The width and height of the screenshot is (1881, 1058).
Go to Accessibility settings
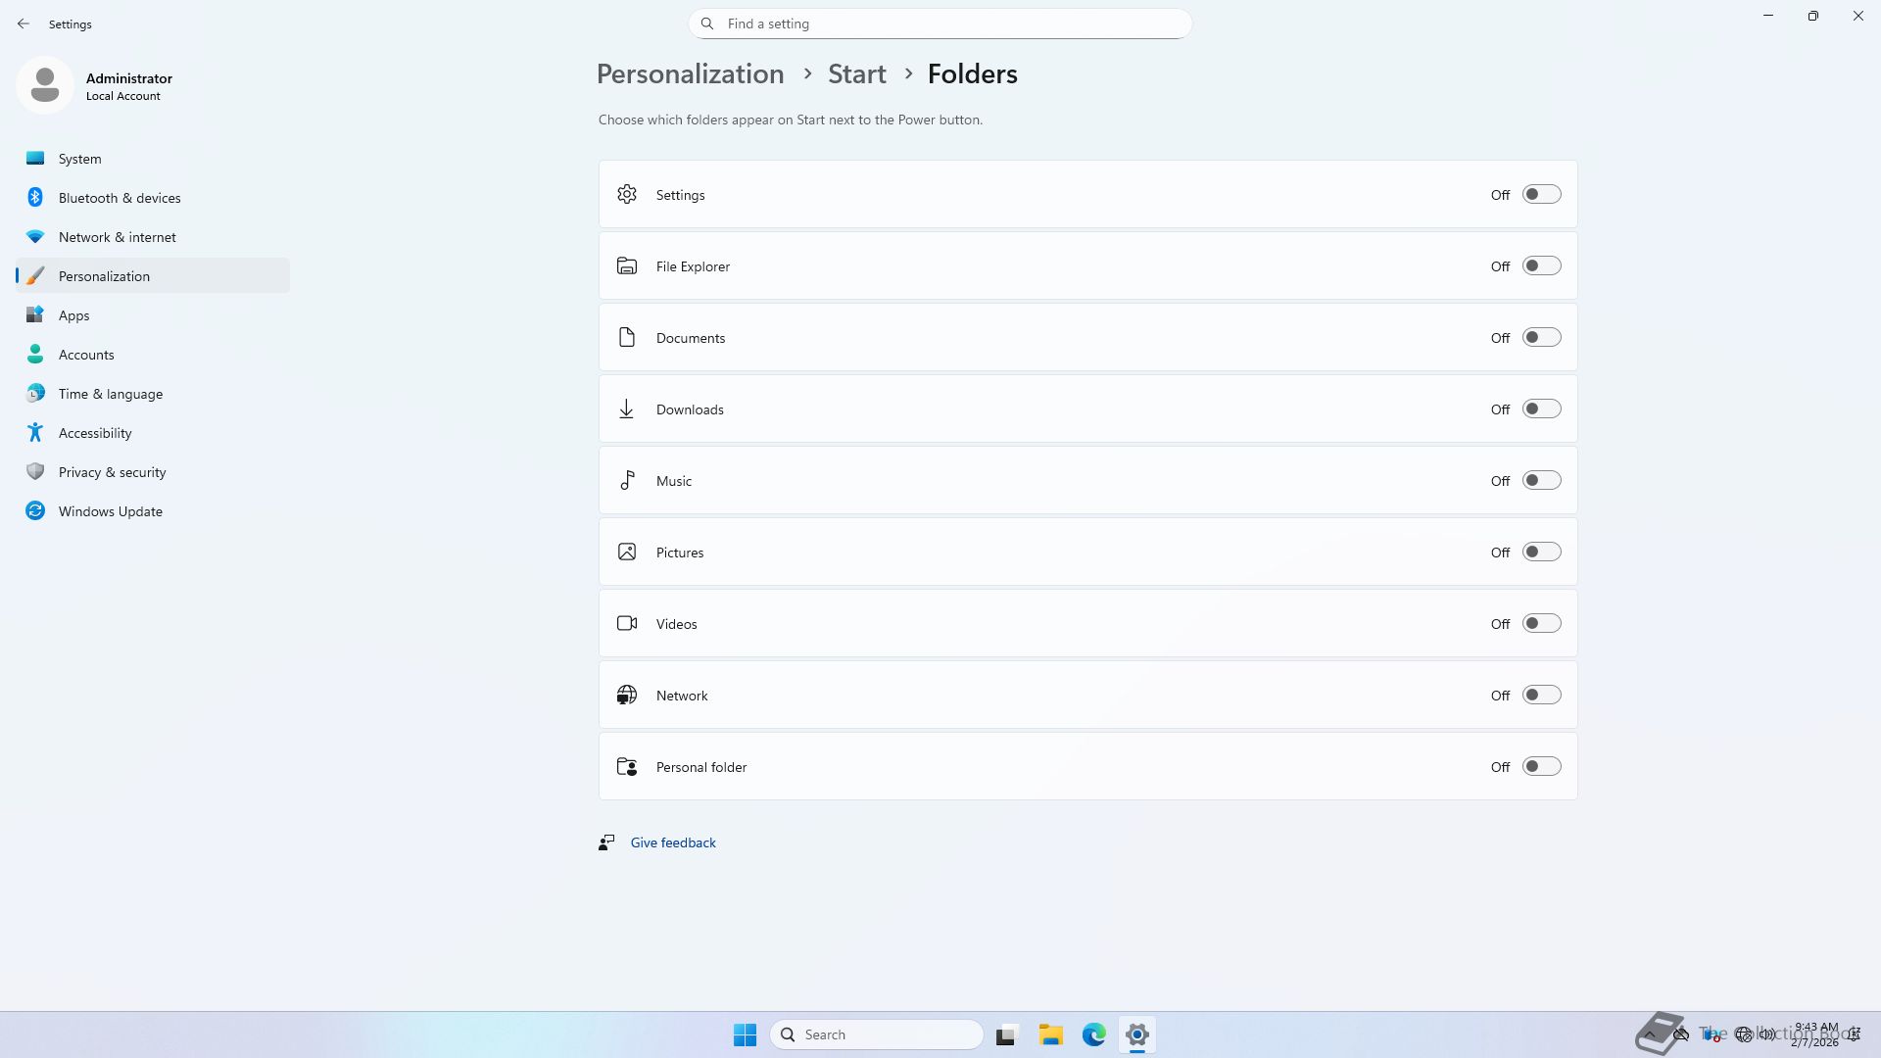[95, 433]
